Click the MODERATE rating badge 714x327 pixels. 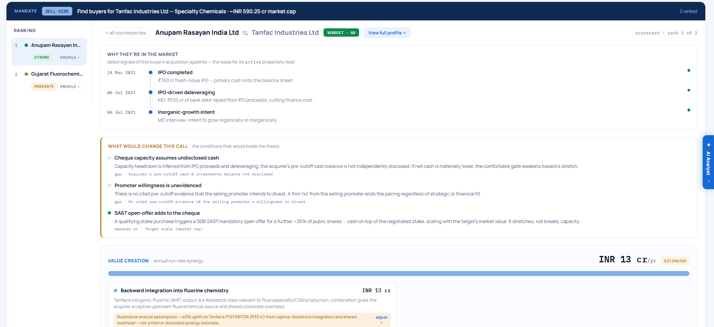(44, 87)
